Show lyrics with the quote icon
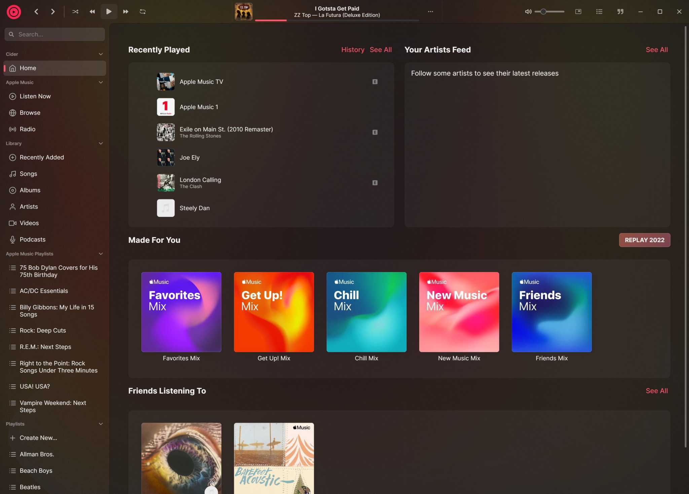The height and width of the screenshot is (494, 689). [620, 12]
